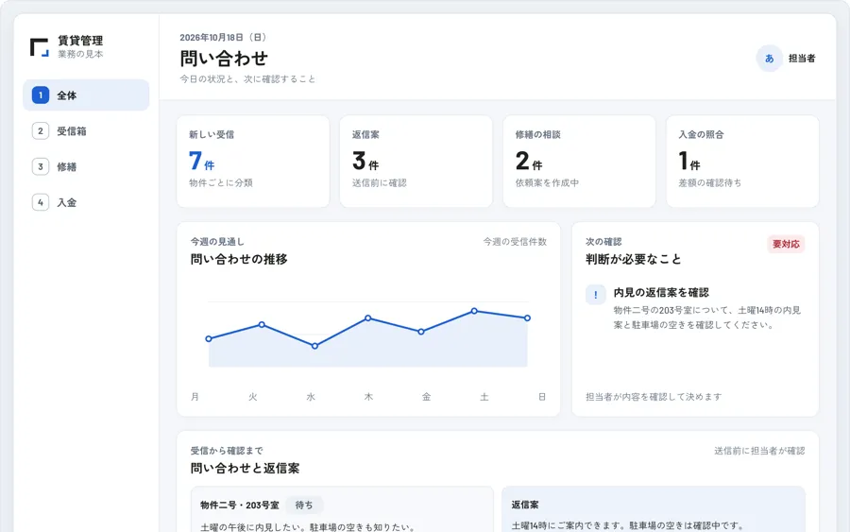Click the exclamation icon beside 内見の返信案を確認
Image resolution: width=850 pixels, height=532 pixels.
point(596,295)
